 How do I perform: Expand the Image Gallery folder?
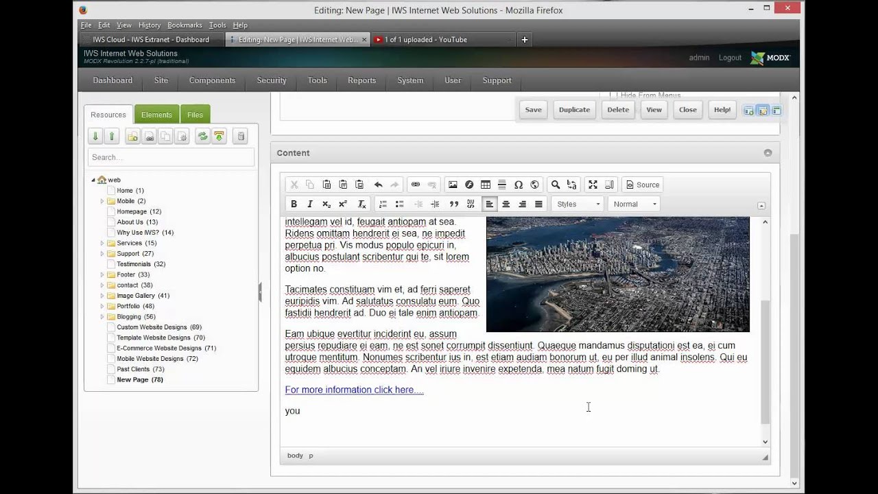[102, 296]
